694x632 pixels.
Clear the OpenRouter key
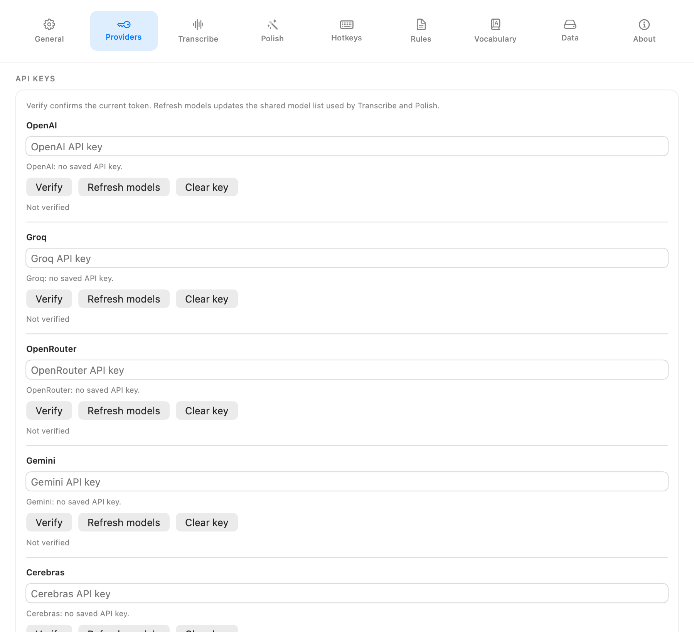pyautogui.click(x=207, y=411)
